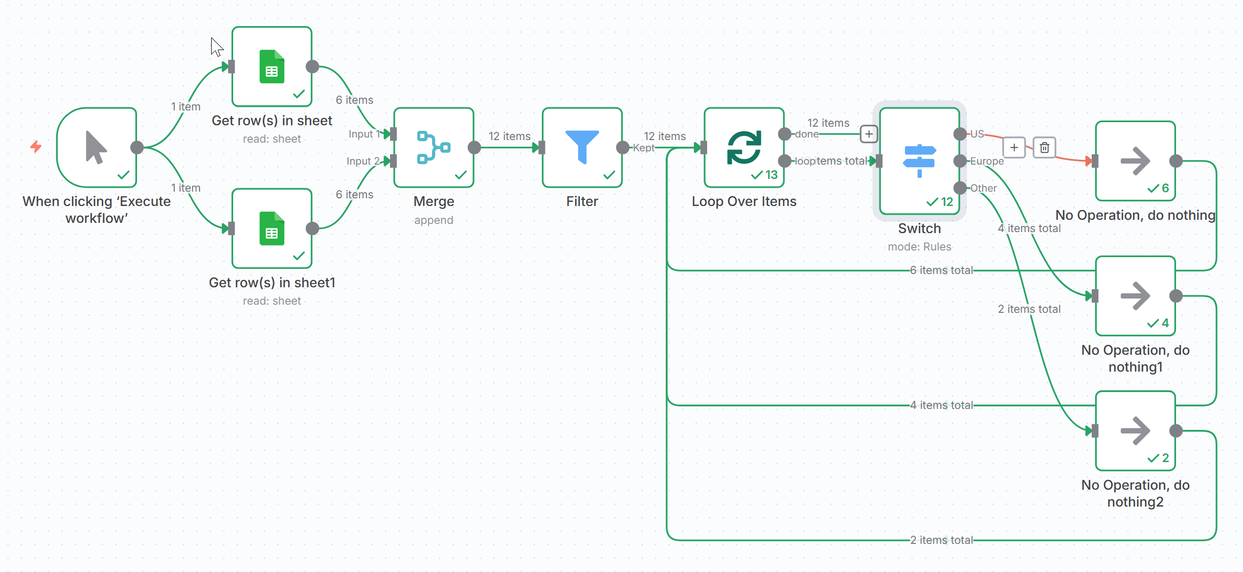
Task: Click the '6 items total' connection label
Action: (941, 270)
